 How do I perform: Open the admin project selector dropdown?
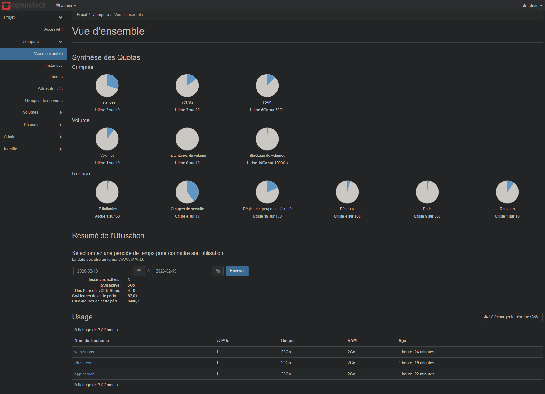tap(66, 6)
